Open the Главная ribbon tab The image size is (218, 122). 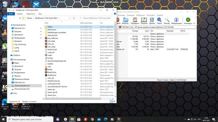click(19, 14)
